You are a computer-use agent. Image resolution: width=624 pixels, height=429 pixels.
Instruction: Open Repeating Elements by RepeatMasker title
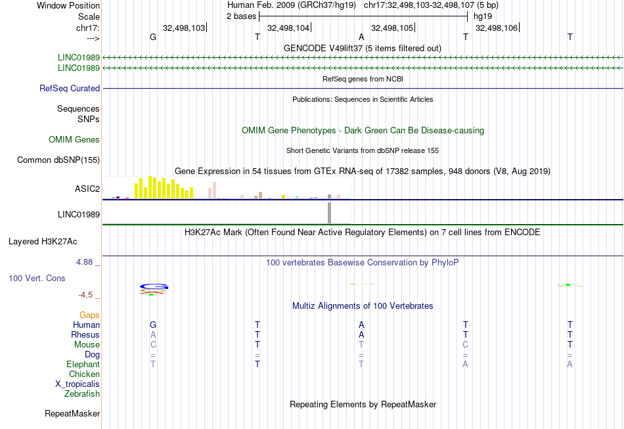coord(363,404)
